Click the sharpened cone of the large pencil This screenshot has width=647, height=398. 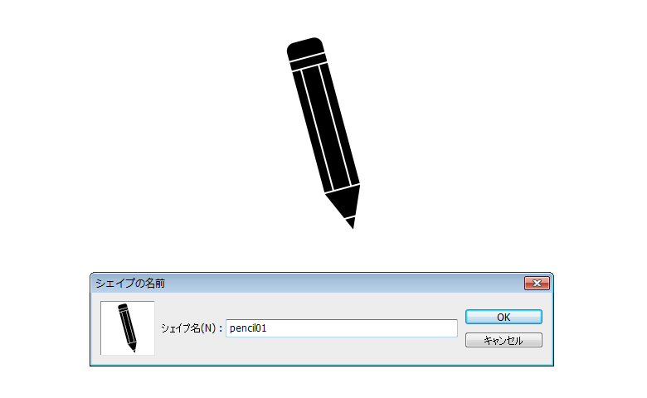pyautogui.click(x=343, y=201)
